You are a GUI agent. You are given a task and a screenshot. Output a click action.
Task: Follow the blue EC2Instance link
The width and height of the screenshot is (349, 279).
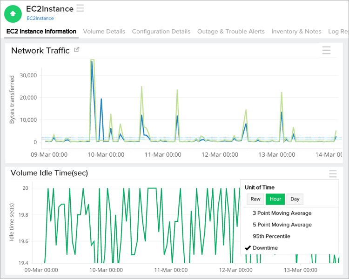tap(40, 18)
